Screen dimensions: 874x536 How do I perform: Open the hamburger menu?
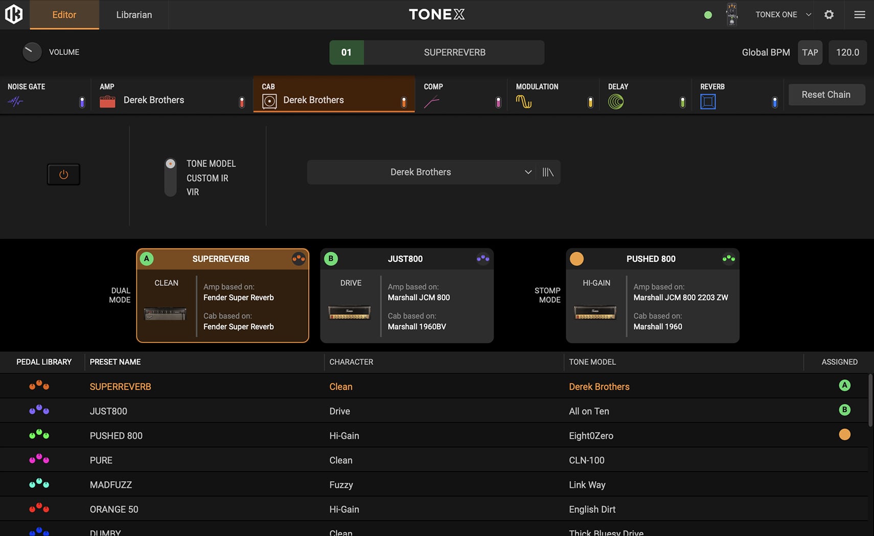860,15
